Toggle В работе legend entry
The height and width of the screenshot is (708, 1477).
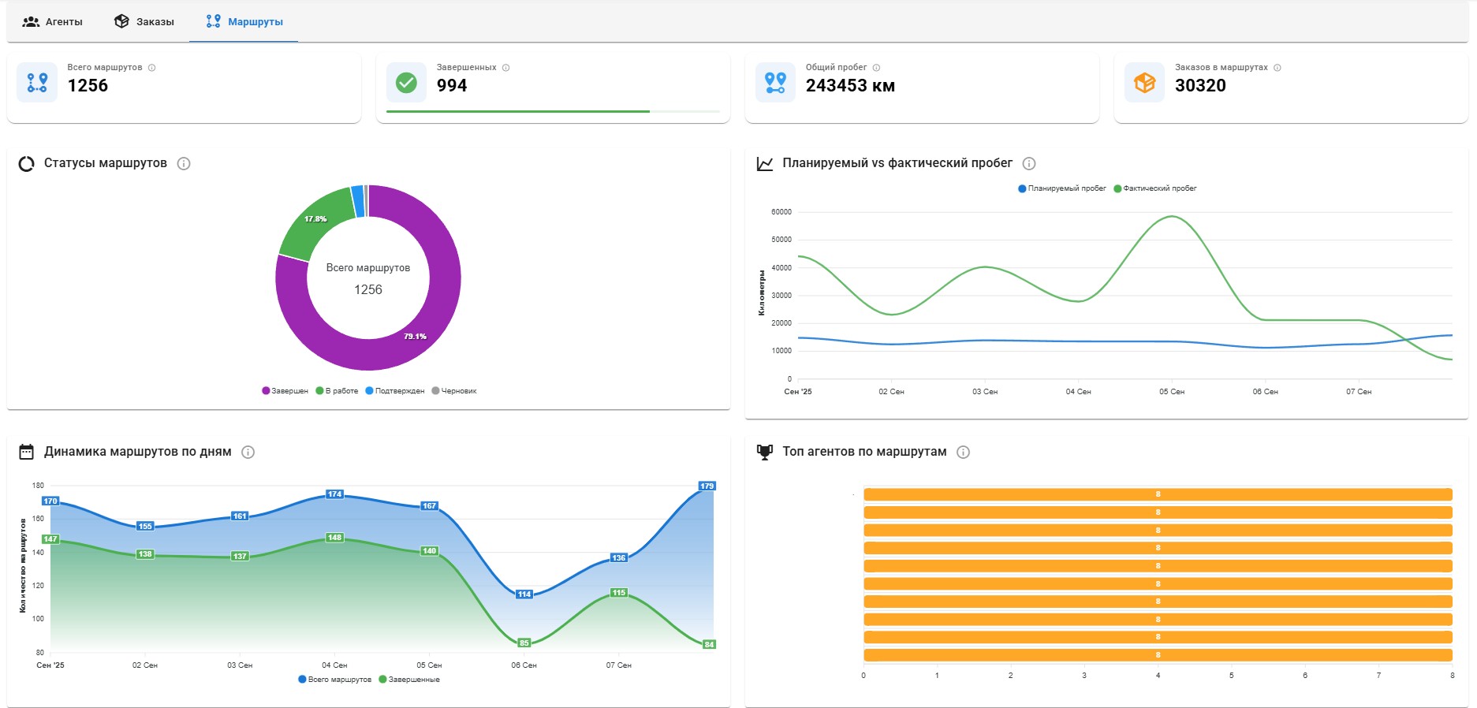pos(338,391)
